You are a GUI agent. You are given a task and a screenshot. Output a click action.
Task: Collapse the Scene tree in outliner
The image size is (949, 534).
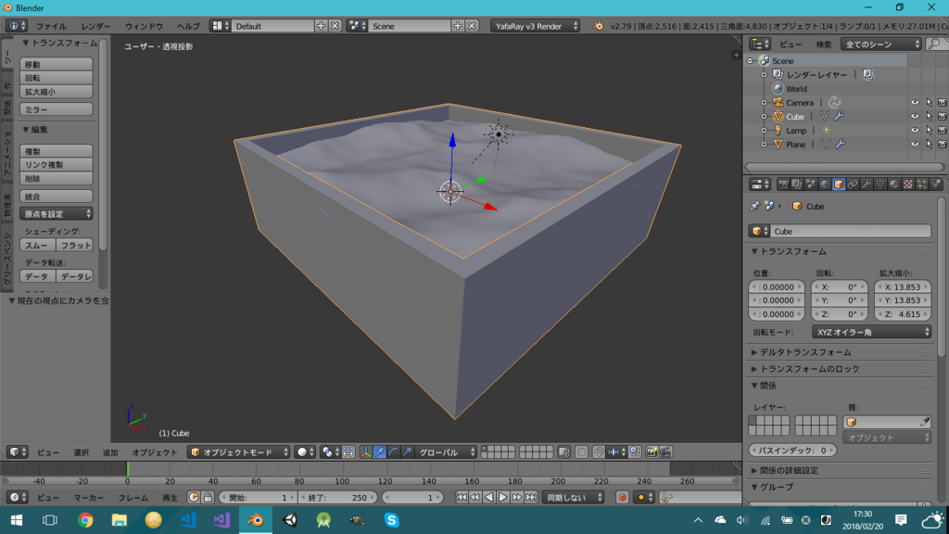pyautogui.click(x=751, y=60)
